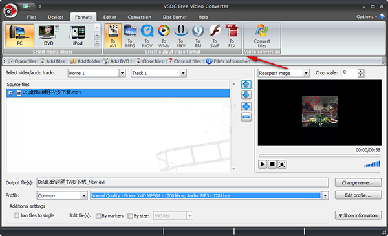Open the 690 Mb size dropdown
Viewport: 388px width, 236px height.
pyautogui.click(x=189, y=216)
